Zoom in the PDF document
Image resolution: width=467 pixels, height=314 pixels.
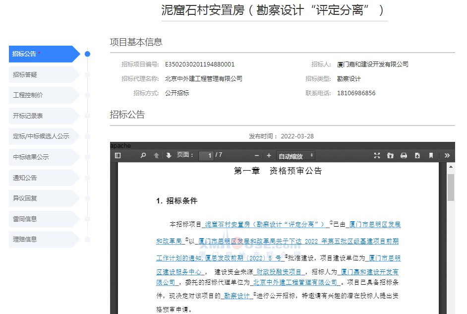point(269,156)
